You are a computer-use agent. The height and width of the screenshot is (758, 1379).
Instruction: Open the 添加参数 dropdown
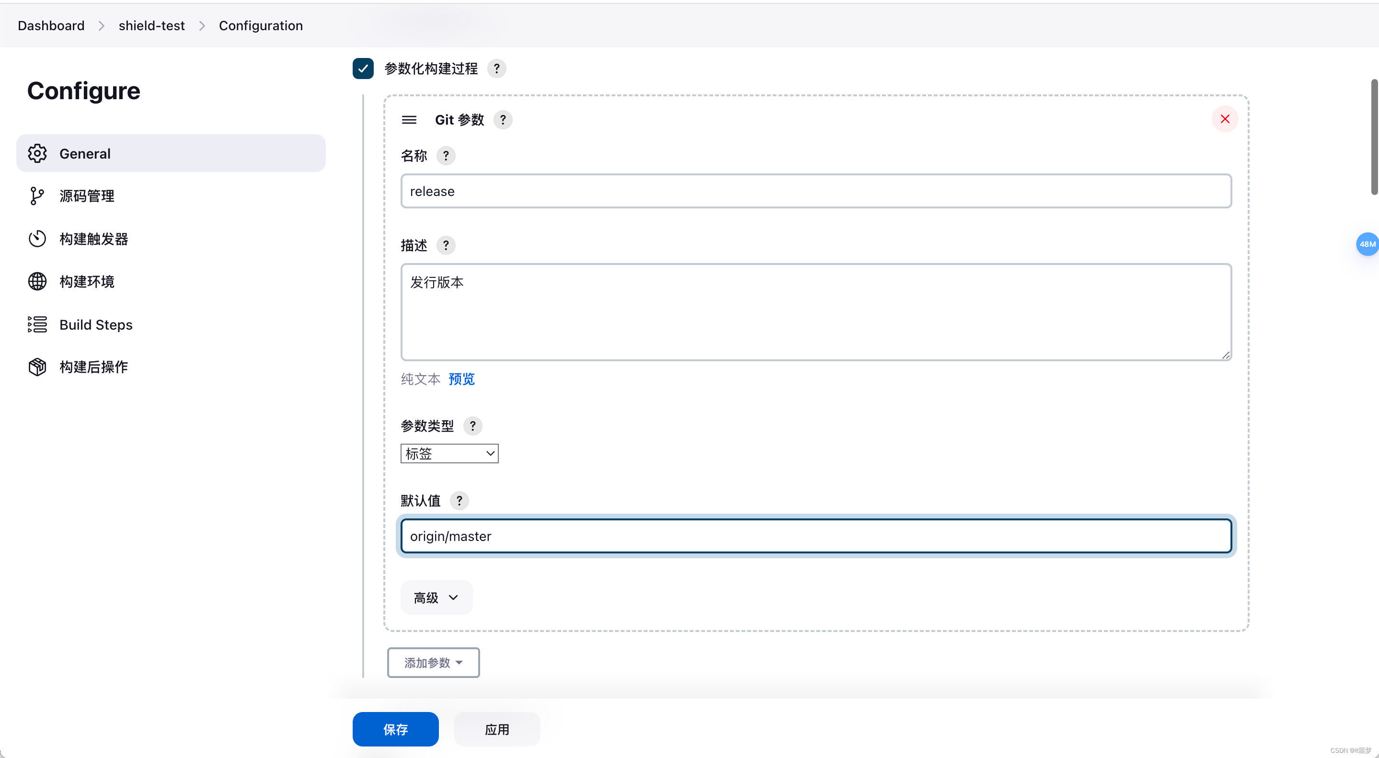tap(433, 662)
